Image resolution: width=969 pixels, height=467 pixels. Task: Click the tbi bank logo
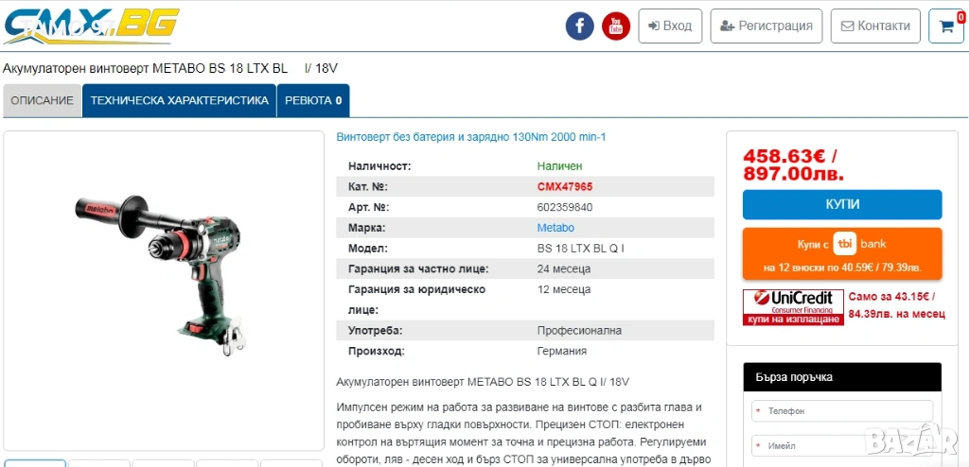859,243
